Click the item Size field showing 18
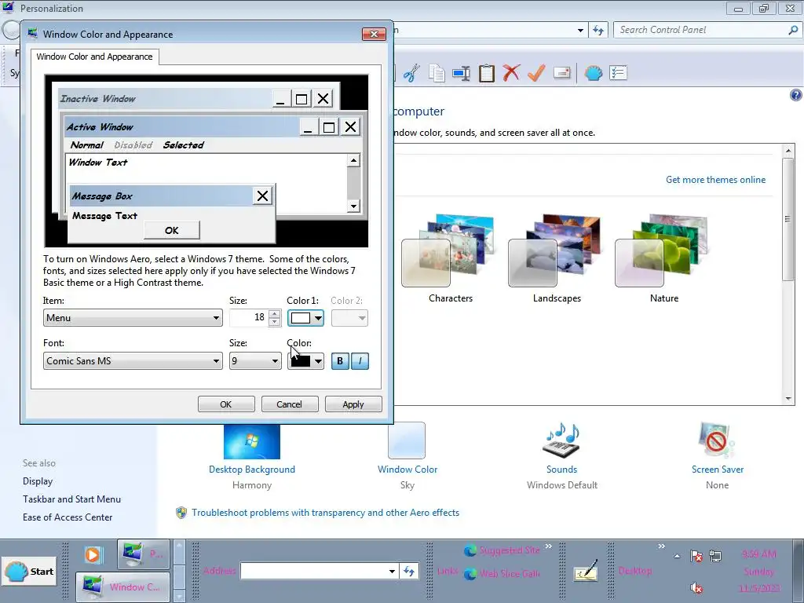The image size is (804, 603). (249, 318)
